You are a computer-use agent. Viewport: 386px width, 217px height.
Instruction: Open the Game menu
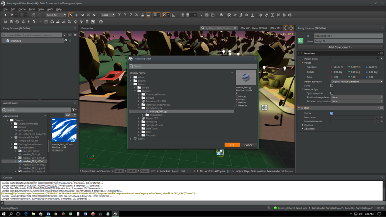coord(22,9)
